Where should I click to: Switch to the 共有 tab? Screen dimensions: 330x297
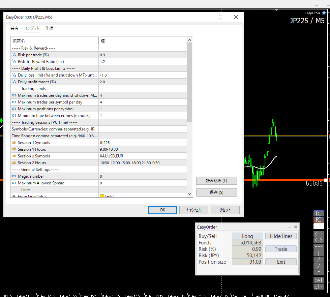point(14,28)
